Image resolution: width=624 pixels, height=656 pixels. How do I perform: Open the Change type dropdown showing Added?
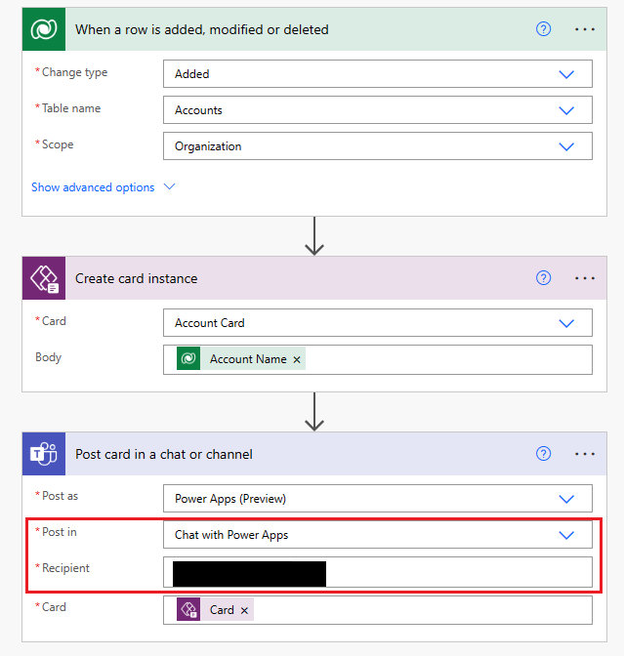click(x=378, y=73)
